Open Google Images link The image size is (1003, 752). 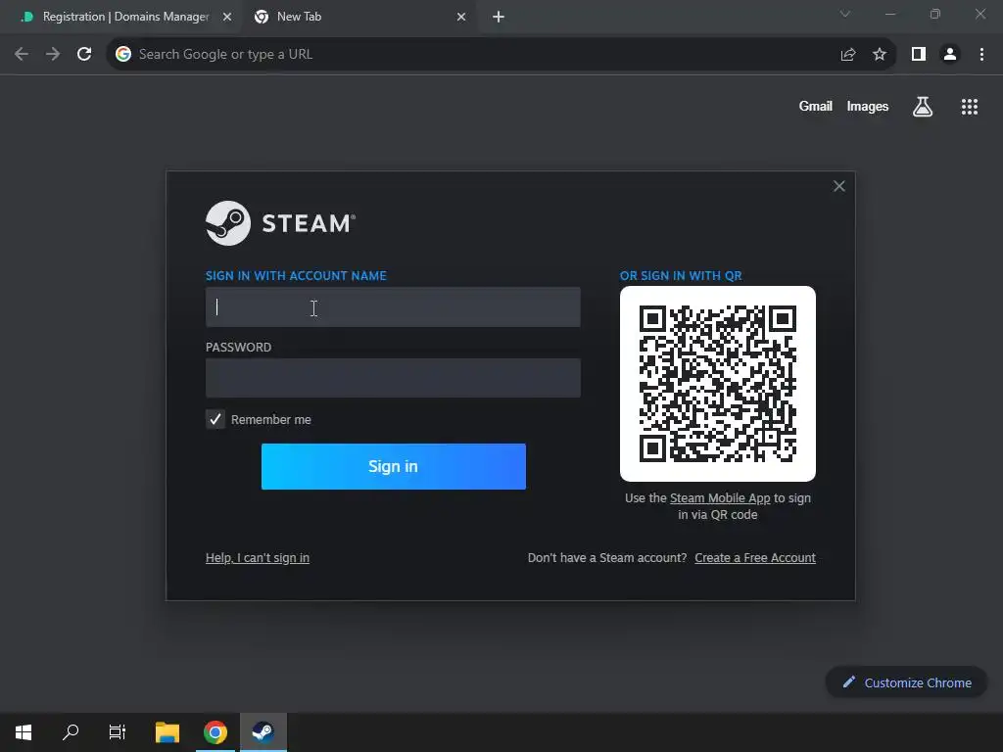868,106
